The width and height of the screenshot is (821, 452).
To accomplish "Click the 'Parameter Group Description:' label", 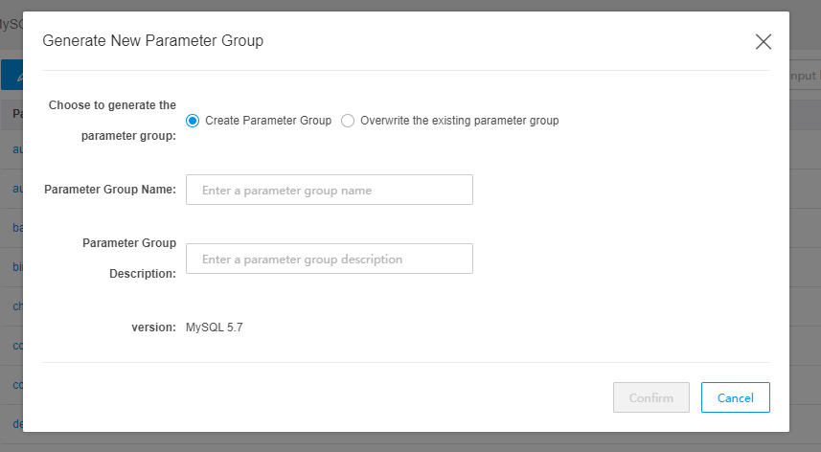I will 128,258.
